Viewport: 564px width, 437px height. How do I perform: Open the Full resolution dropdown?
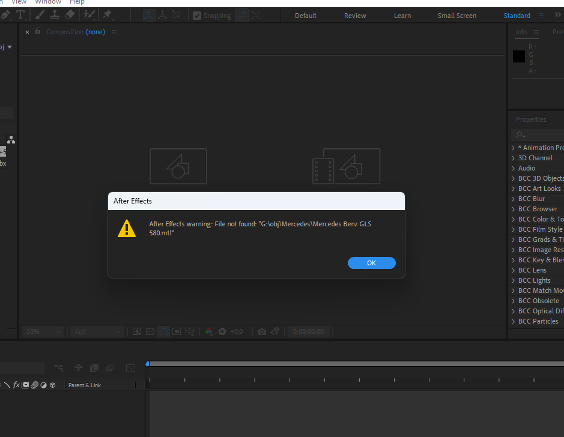tap(96, 331)
